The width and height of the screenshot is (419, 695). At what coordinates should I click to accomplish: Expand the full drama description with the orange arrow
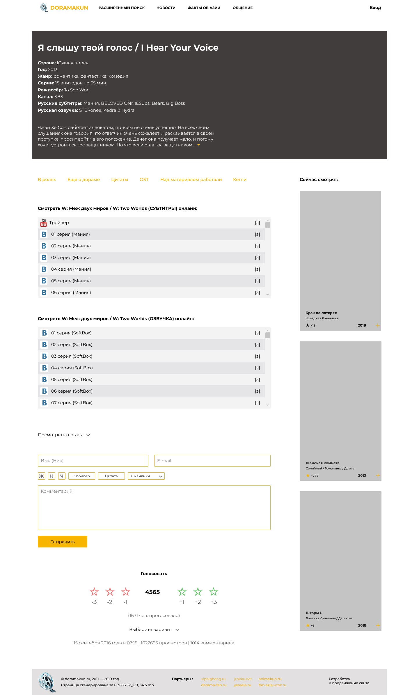point(198,145)
